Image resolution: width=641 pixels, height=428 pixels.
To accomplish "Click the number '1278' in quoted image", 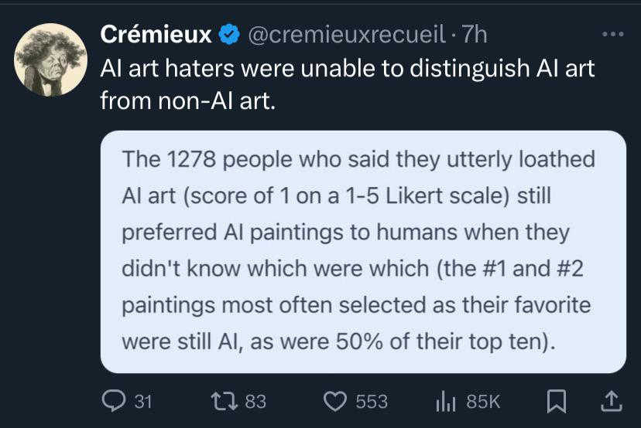I will pos(192,159).
